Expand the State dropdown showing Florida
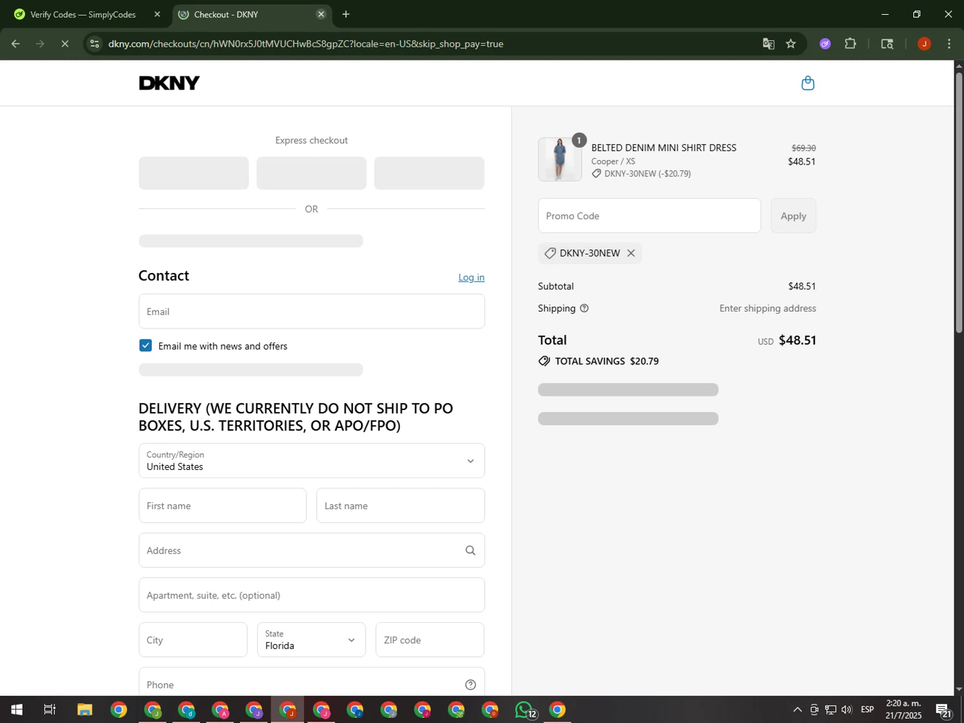Screen dimensions: 964x723 (312, 640)
